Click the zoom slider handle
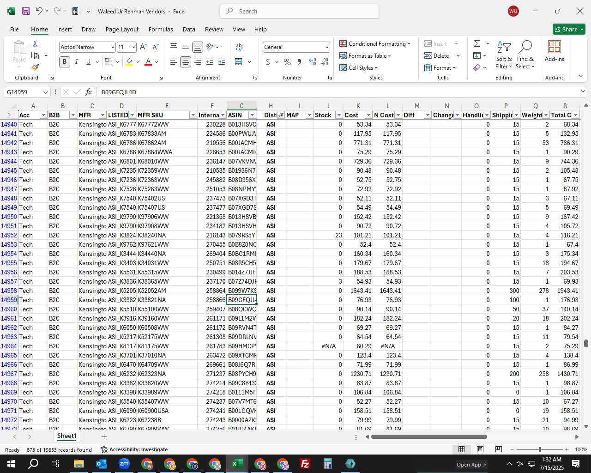The height and width of the screenshot is (473, 591). point(540,449)
